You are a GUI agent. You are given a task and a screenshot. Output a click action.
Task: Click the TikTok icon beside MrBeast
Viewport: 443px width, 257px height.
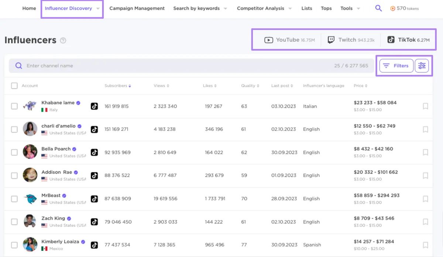(x=95, y=199)
